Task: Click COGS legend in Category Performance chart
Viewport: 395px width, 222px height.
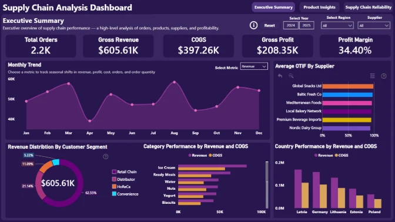Action: [215, 155]
